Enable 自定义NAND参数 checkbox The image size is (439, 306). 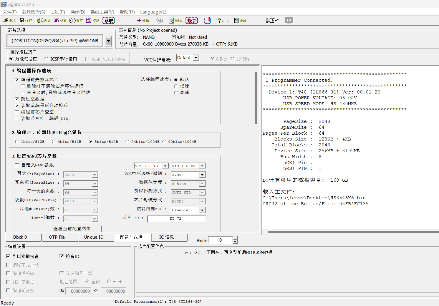point(17,165)
